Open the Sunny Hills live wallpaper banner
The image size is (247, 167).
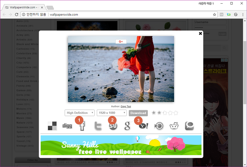click(x=121, y=145)
